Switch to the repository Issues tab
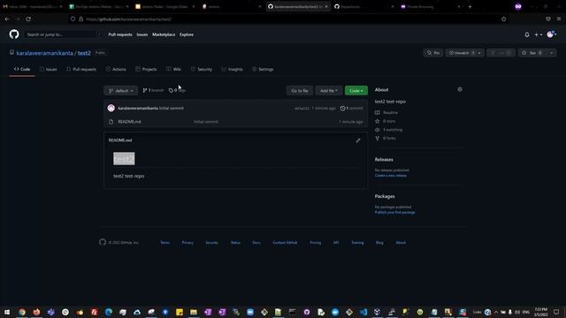This screenshot has width=566, height=318. (x=48, y=69)
